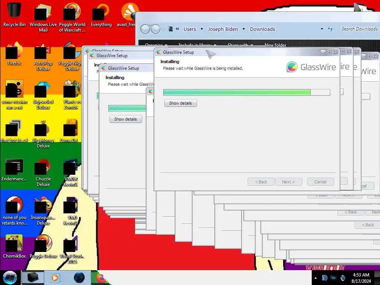Viewport: 380px width, 285px height.
Task: Open Peggle Nights Deluxe desktop icon
Action: (71, 56)
